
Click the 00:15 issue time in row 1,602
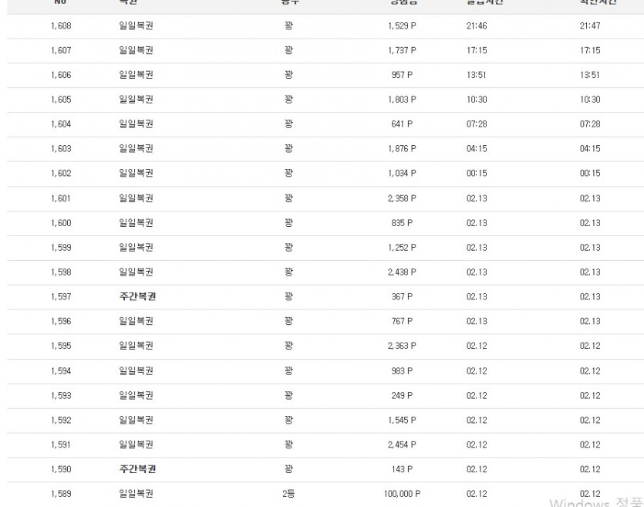point(477,174)
